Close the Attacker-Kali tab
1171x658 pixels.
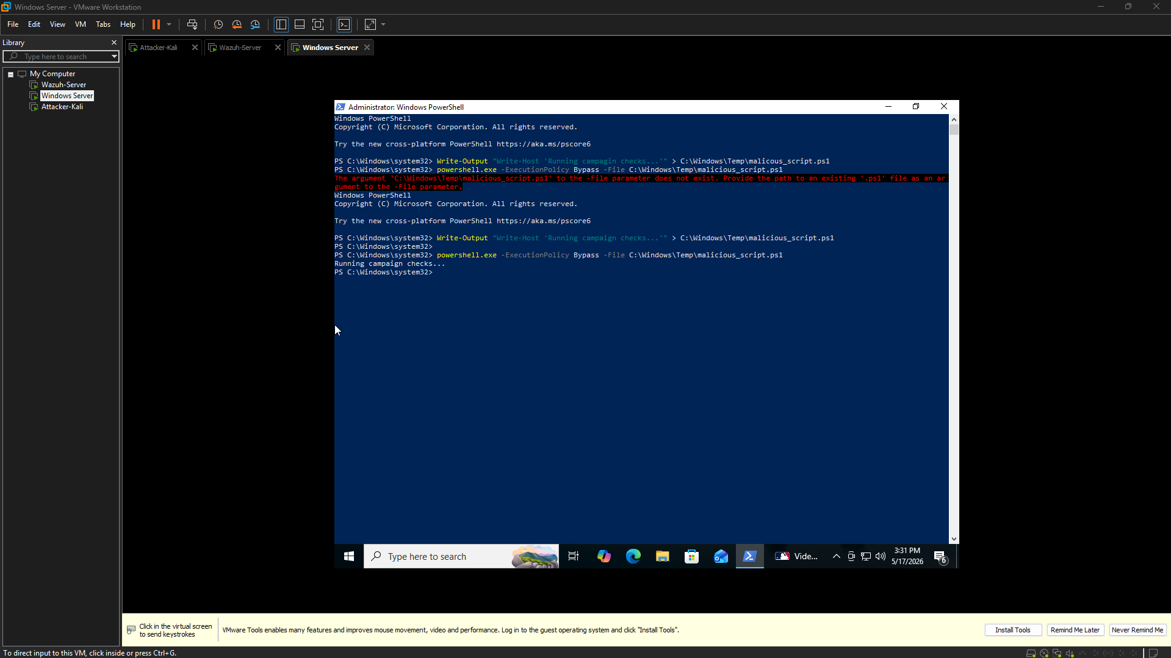(195, 48)
